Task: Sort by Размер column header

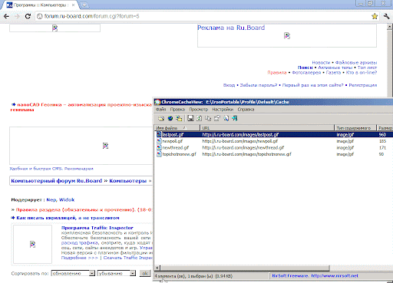Action: coord(385,128)
